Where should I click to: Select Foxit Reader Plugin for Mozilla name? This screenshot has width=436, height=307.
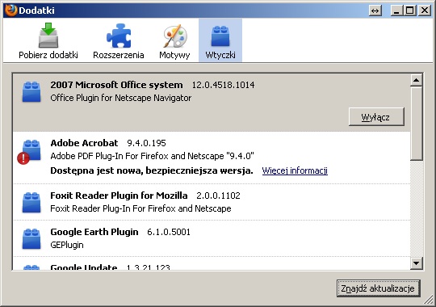click(119, 196)
